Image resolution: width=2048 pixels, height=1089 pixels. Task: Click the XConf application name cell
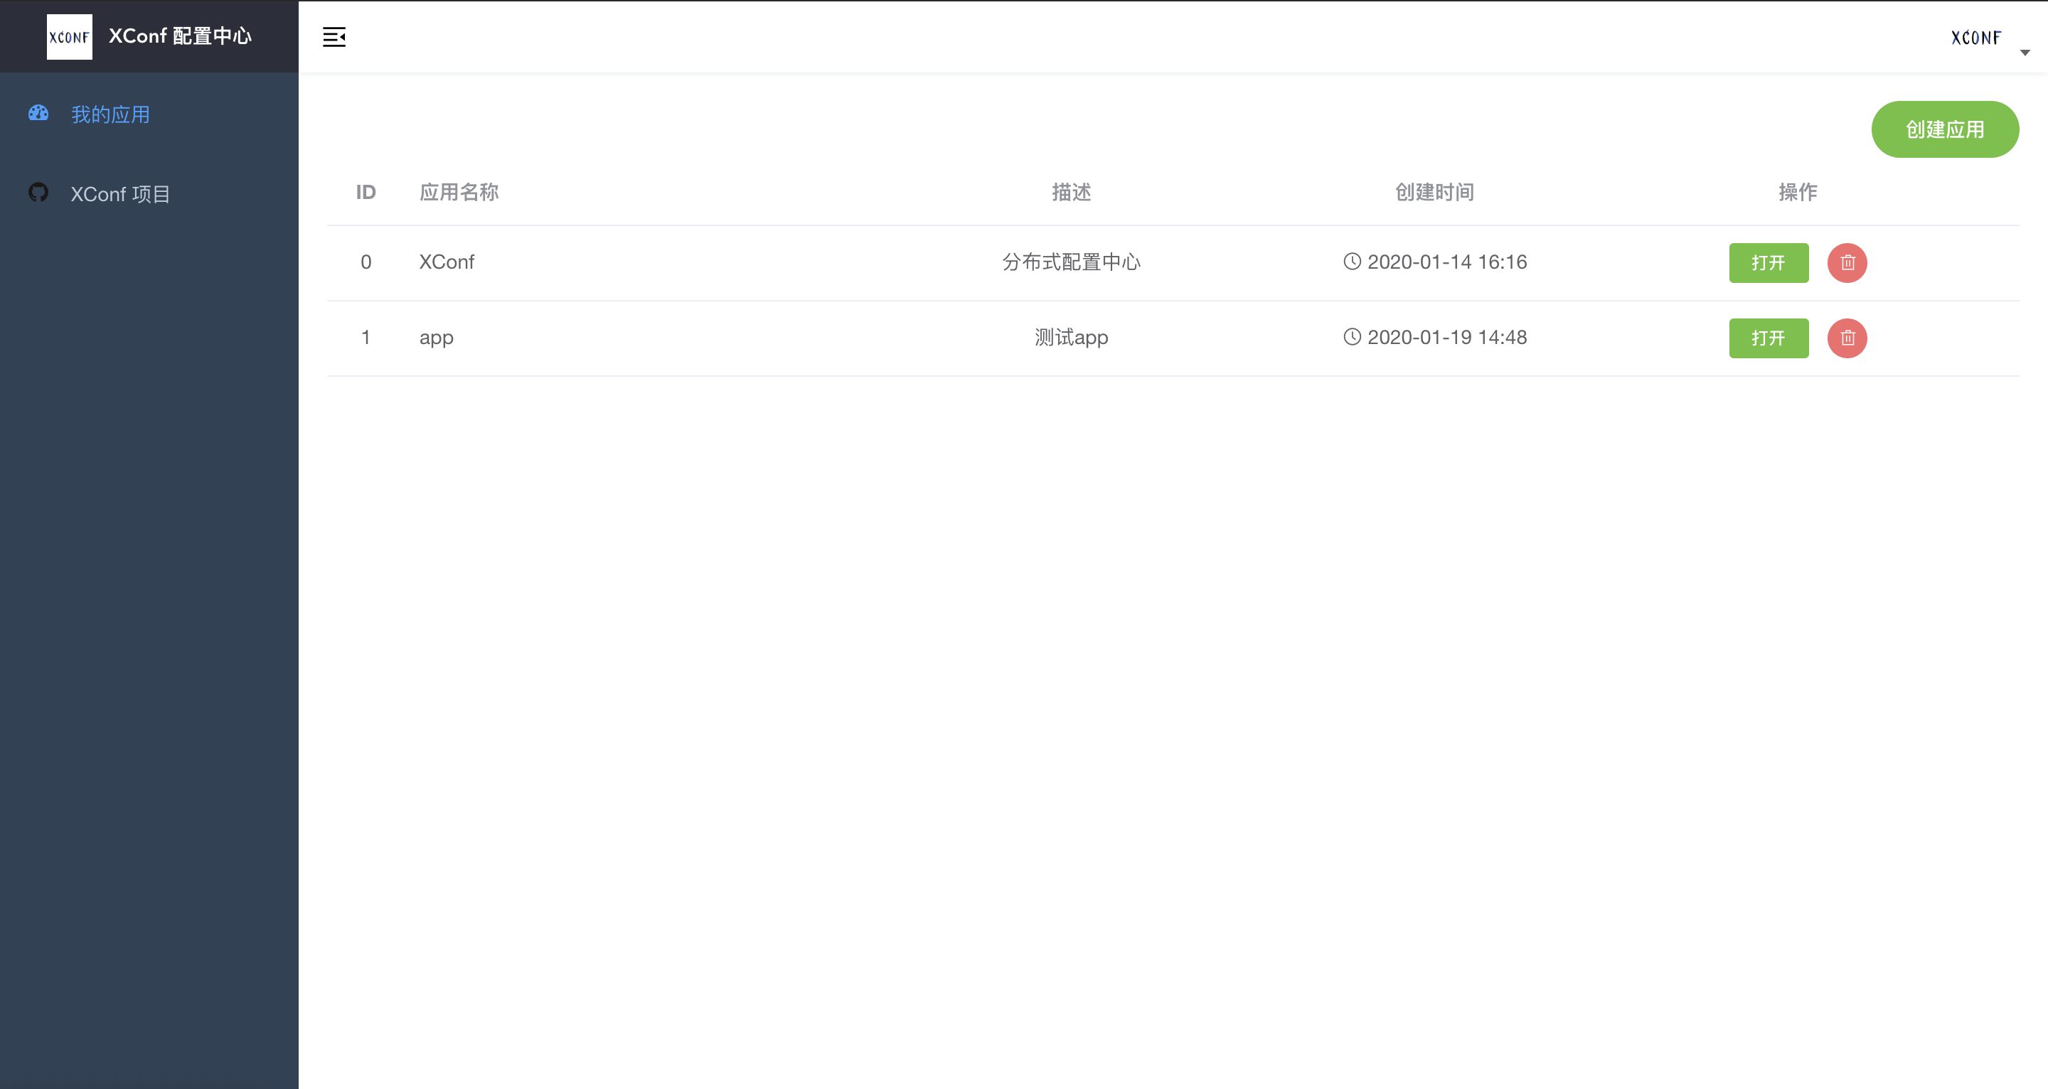pyautogui.click(x=447, y=262)
